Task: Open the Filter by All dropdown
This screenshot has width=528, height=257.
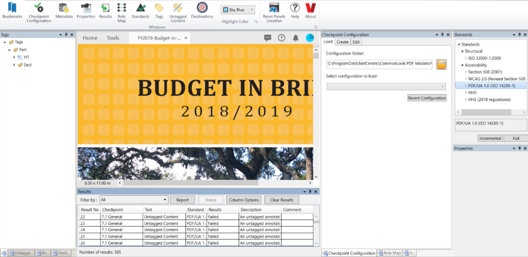Action: click(x=165, y=200)
